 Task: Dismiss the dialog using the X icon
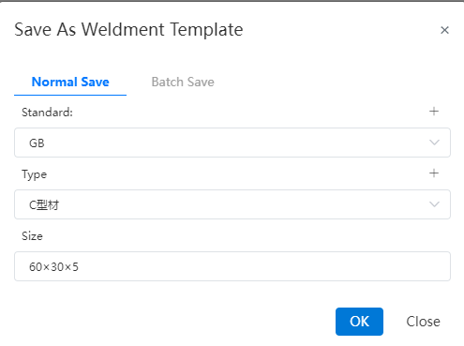pos(444,30)
